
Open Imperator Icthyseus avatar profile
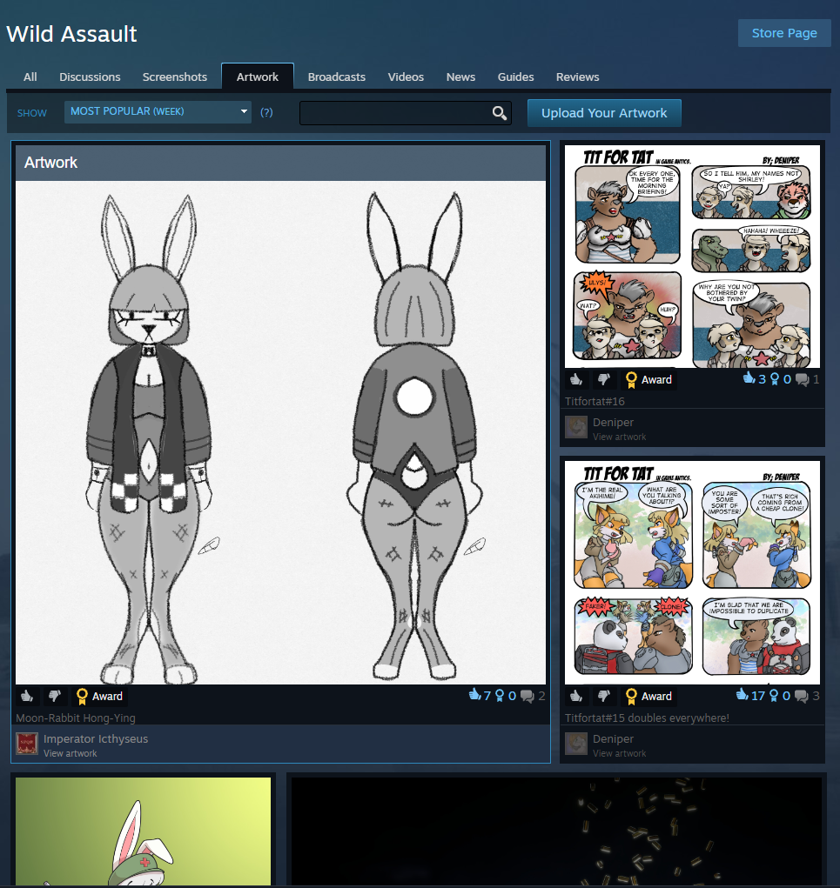(27, 744)
